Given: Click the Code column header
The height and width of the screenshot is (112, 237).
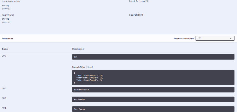Looking at the screenshot, I should 5,49.
